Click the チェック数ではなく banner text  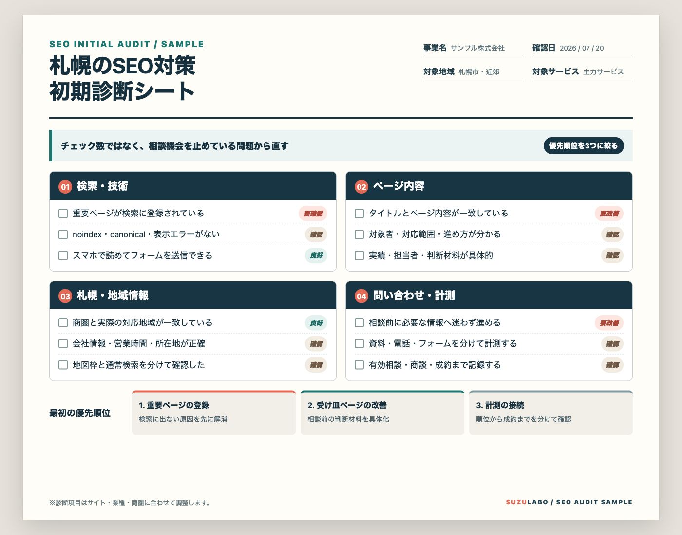pyautogui.click(x=175, y=146)
